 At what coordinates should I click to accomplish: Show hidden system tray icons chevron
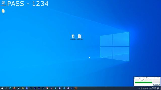[x=139, y=88]
